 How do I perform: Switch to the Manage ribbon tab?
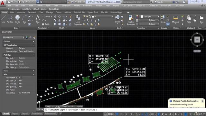49,12
